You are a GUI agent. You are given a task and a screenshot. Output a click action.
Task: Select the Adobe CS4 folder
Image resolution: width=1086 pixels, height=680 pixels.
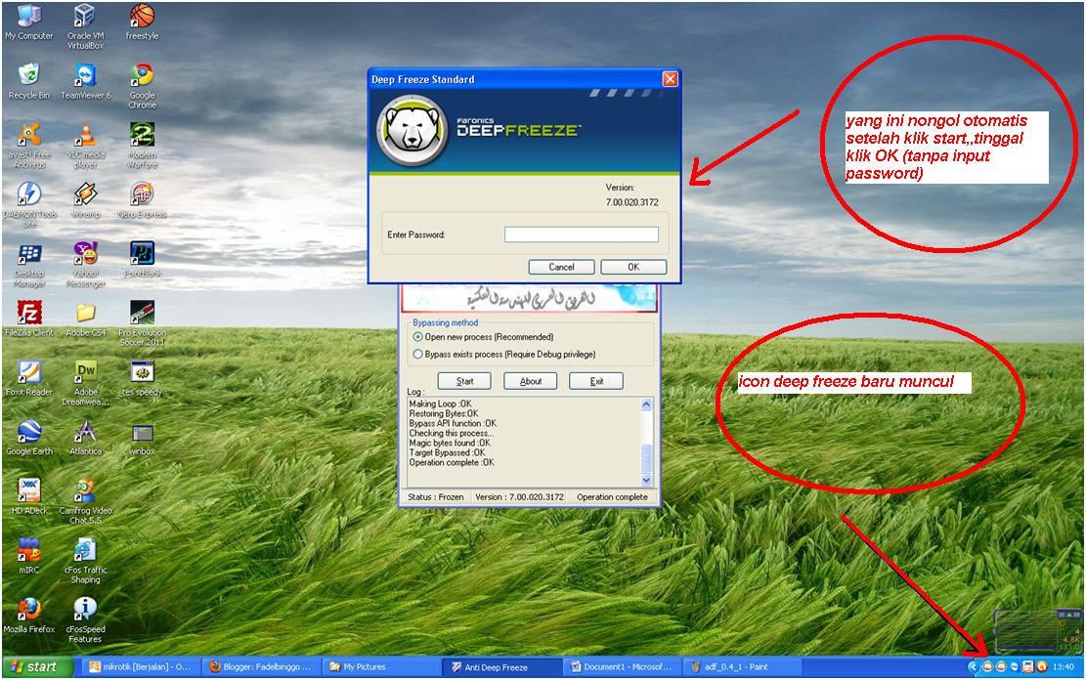coord(85,319)
